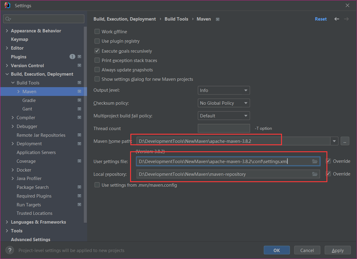Screen dimensions: 357x259
Task: Click the Reset link
Action: point(321,19)
